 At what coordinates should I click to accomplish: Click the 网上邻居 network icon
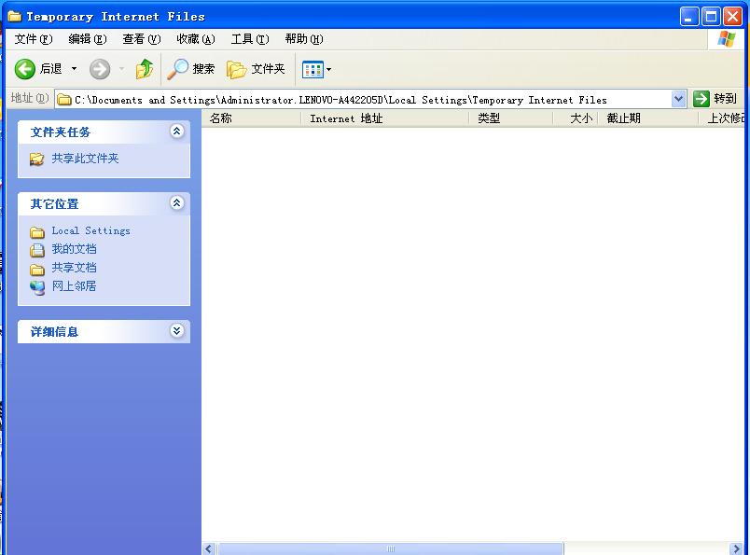36,287
